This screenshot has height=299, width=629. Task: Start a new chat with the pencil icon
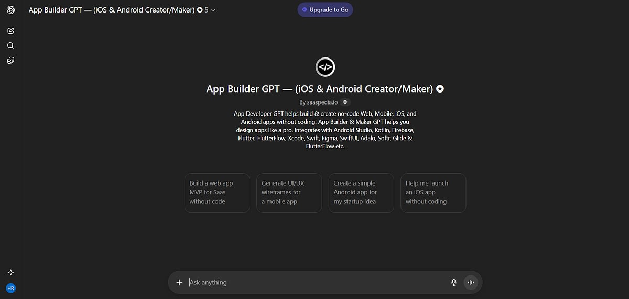(10, 31)
